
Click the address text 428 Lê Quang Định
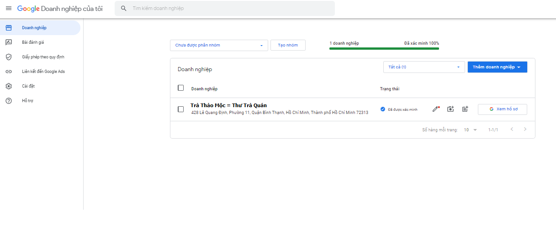[x=280, y=113]
